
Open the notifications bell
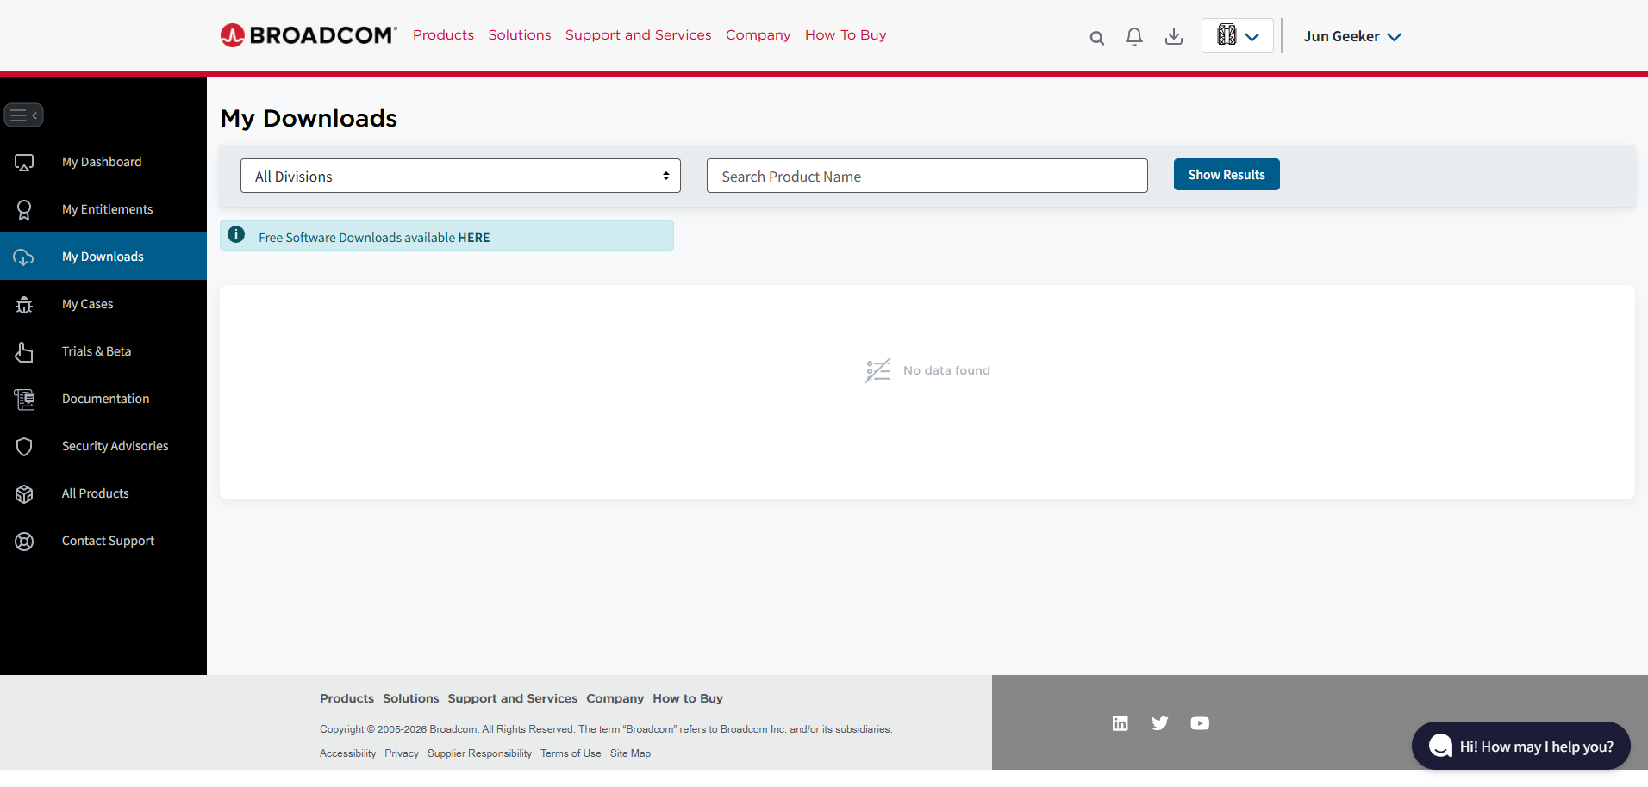click(1134, 36)
